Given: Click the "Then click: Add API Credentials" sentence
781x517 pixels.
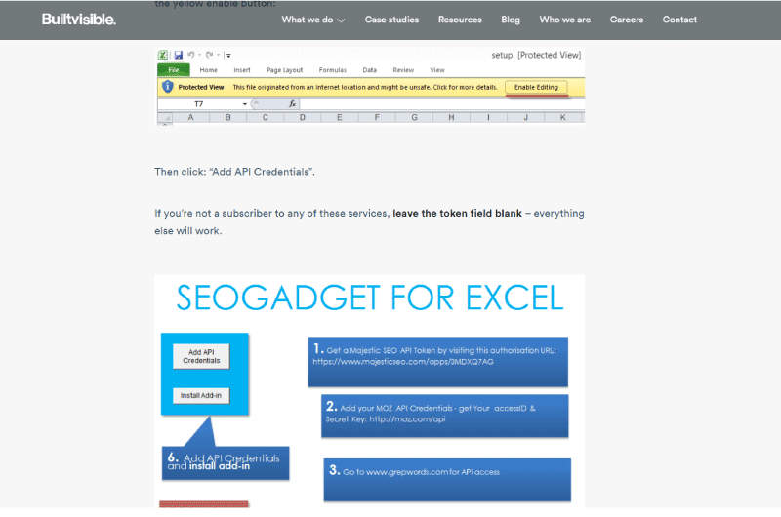Looking at the screenshot, I should [x=234, y=172].
